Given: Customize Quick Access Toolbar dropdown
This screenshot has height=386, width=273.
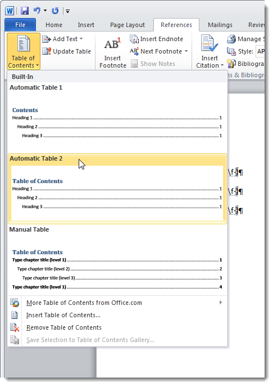Looking at the screenshot, I should [68, 11].
